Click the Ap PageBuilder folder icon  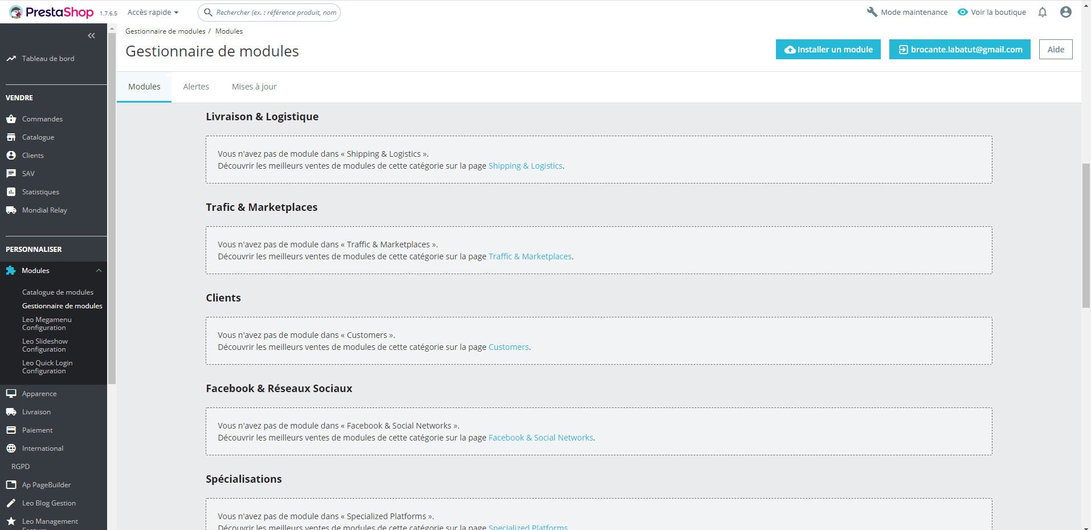(x=11, y=485)
